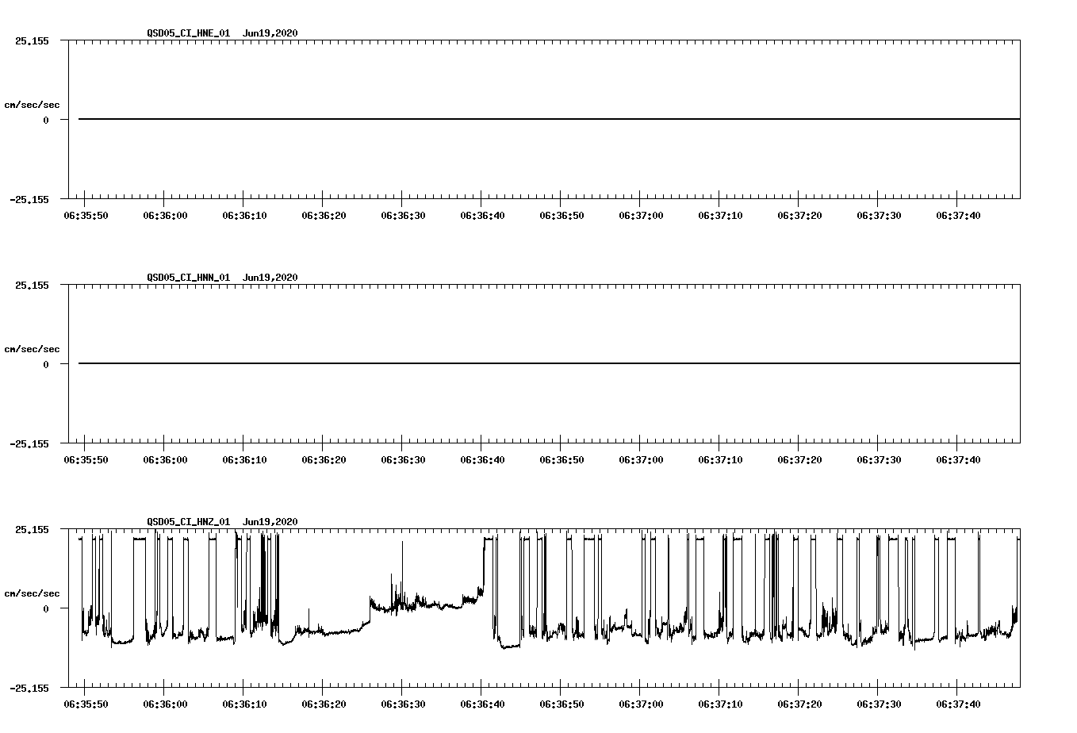This screenshot has width=1077, height=733.
Task: Click the QSD05_CI_HNN_01 Jun19,2020 plot title
Action: [222, 278]
